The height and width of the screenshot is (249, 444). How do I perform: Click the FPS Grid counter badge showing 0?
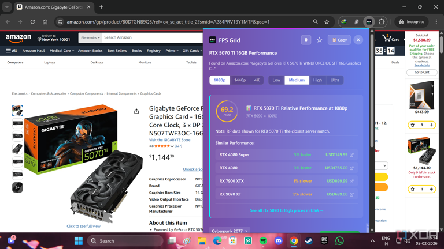[306, 40]
